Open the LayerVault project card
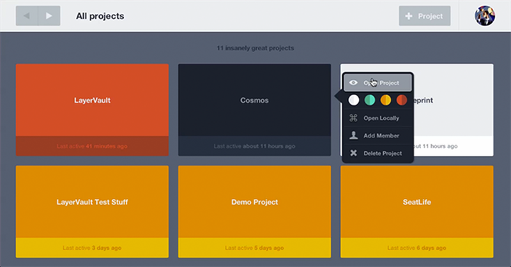511x267 pixels. [92, 110]
